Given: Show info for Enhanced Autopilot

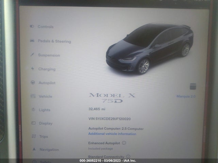Looking at the screenshot, I should [124, 143].
